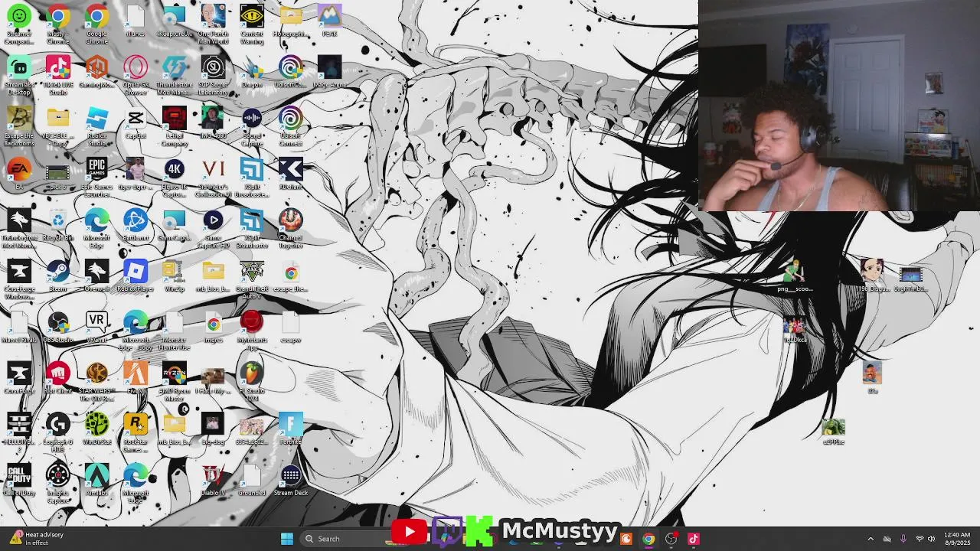The image size is (980, 551).
Task: Open the Ubisoft Connect shortcut
Action: point(290,126)
